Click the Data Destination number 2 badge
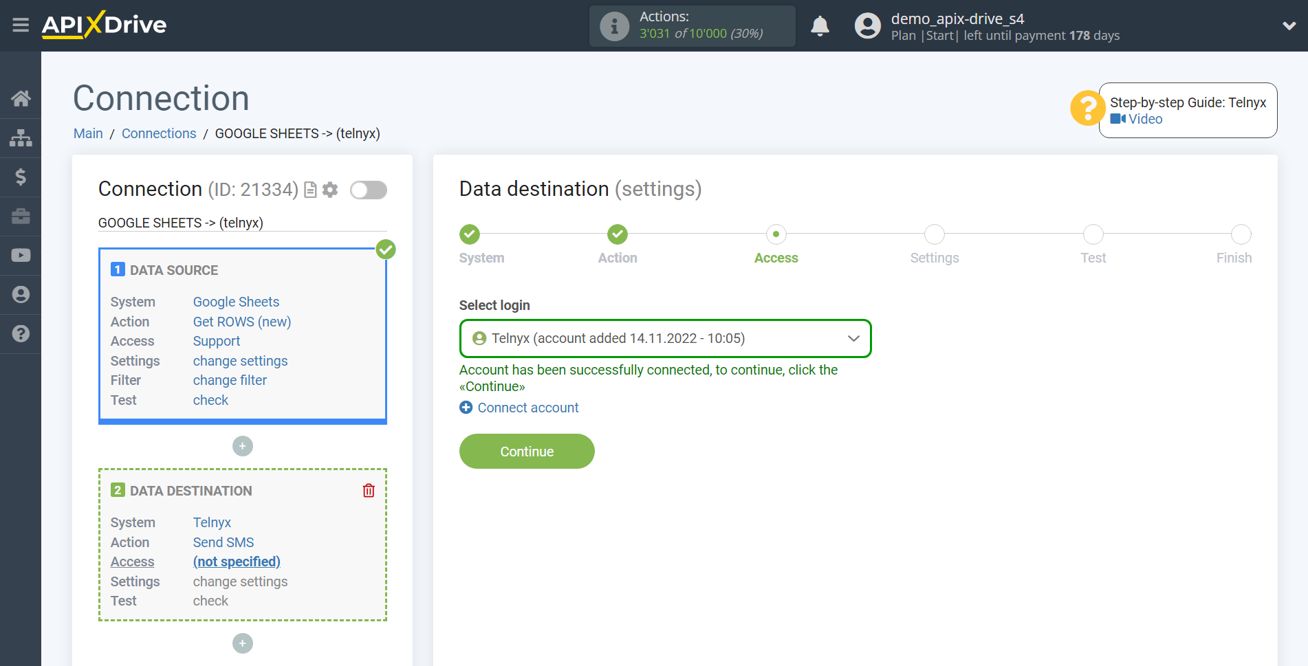Viewport: 1308px width, 666px height. (118, 490)
